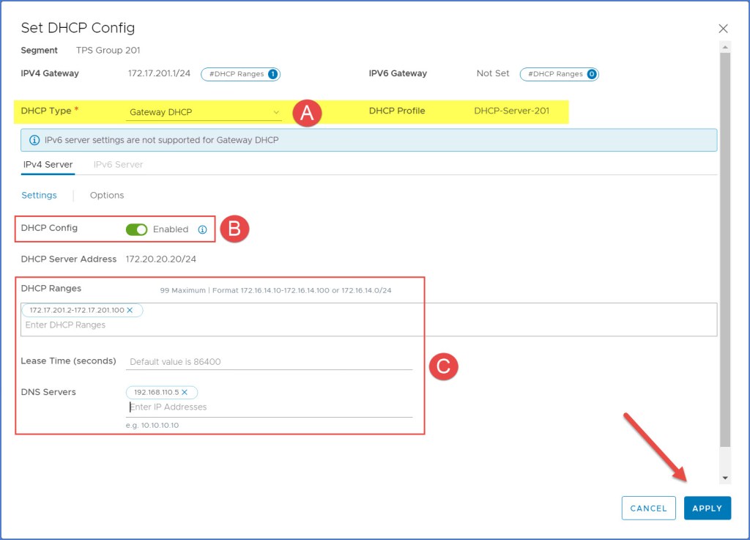Screen dimensions: 750x540
Task: Close the Set DHCP Config dialog
Action: coord(723,29)
